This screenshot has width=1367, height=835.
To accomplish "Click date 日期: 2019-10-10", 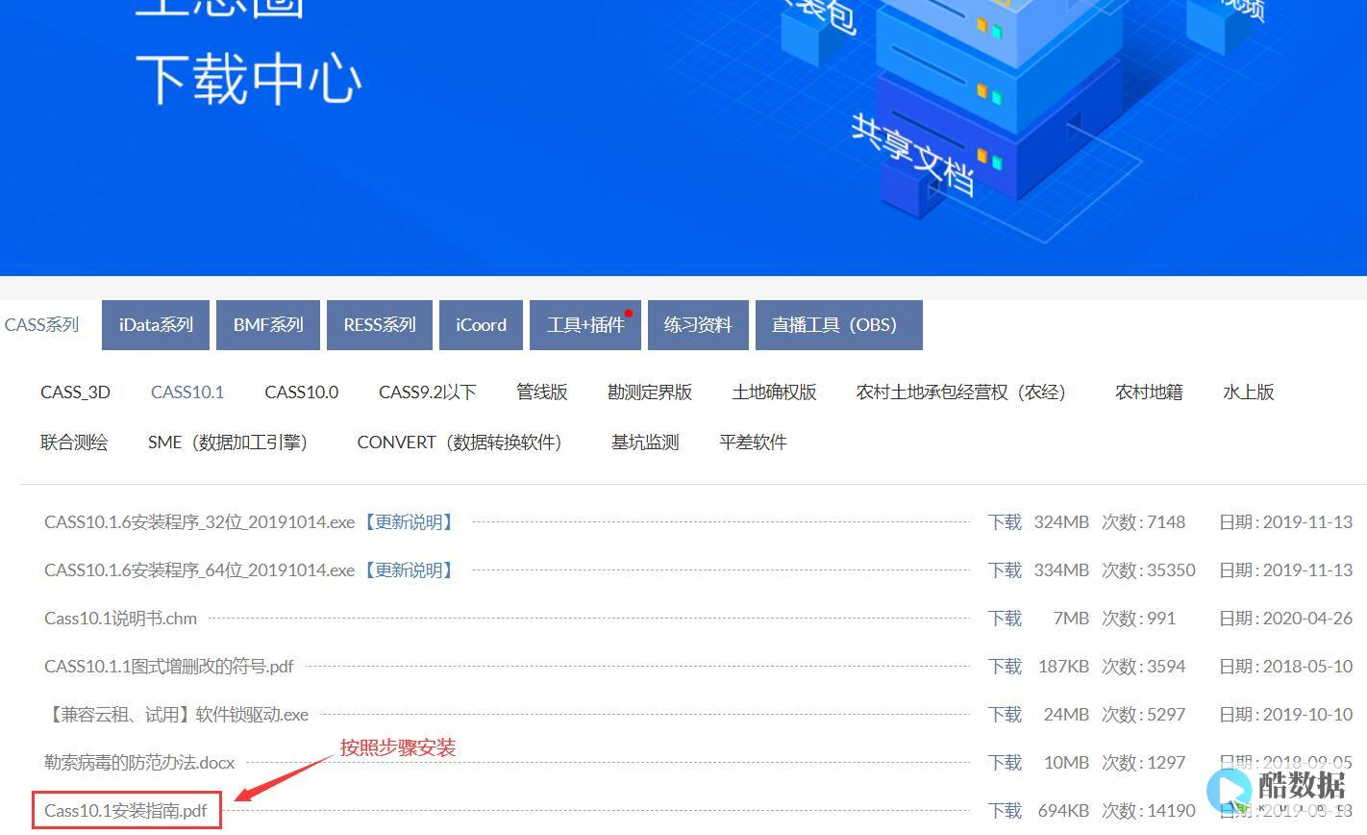I will coord(1285,715).
